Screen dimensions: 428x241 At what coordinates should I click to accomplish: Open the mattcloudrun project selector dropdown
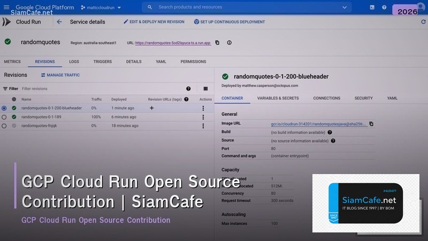101,7
